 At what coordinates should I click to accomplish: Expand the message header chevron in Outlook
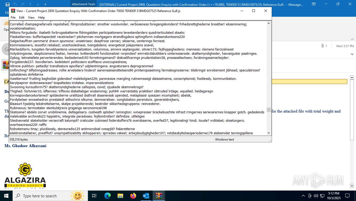(x=352, y=54)
